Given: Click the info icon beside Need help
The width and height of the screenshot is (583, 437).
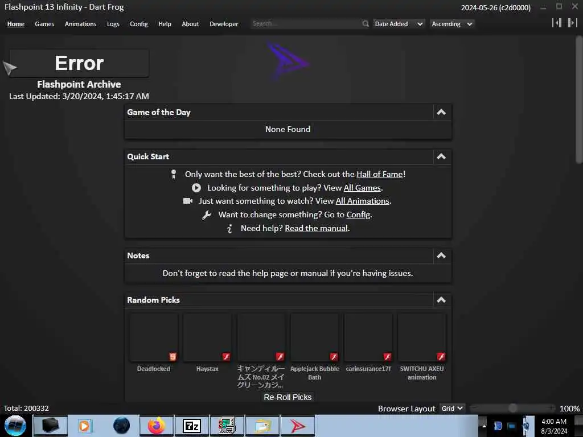Looking at the screenshot, I should 229,229.
